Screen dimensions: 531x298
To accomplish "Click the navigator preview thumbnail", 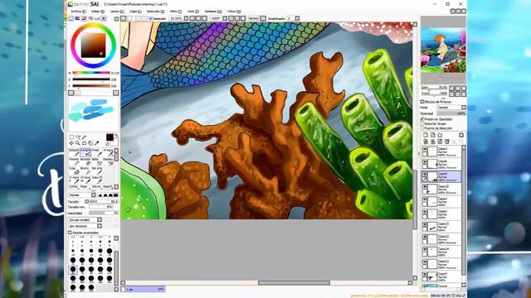I will [443, 50].
